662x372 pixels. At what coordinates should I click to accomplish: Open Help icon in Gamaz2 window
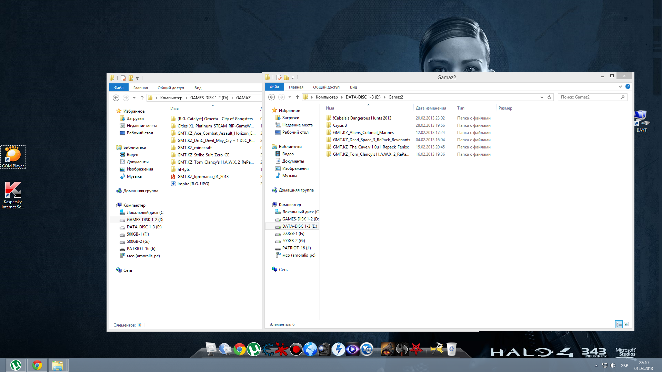coord(628,86)
